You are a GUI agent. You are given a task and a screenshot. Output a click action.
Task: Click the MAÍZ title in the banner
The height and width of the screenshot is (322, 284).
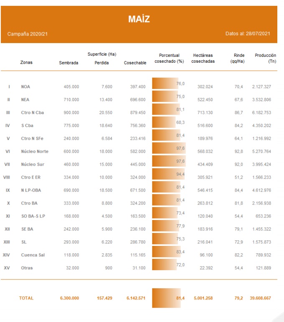tap(139, 19)
